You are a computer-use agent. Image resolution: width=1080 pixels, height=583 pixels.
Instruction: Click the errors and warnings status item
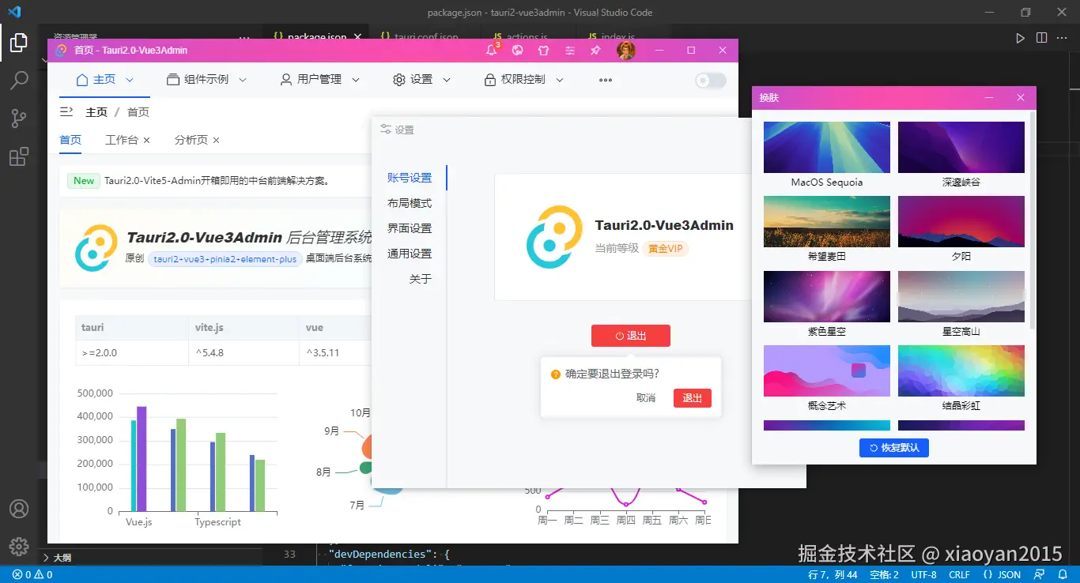[x=32, y=575]
